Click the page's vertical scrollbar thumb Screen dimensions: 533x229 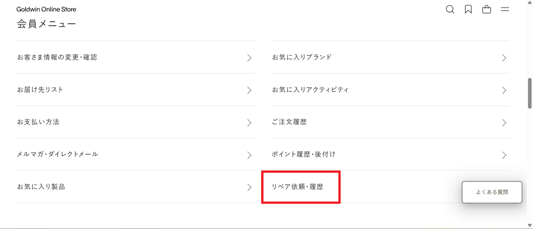point(530,93)
